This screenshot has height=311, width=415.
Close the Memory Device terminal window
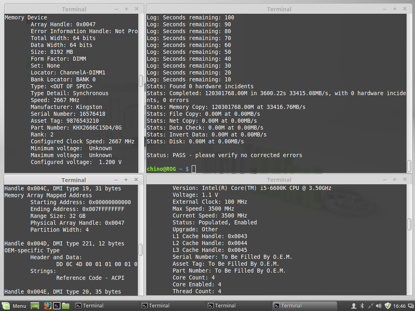tap(137, 9)
